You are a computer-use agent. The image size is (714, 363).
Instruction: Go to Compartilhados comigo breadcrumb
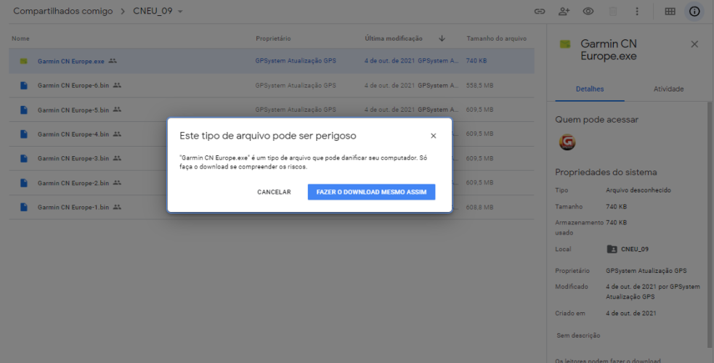coord(63,12)
